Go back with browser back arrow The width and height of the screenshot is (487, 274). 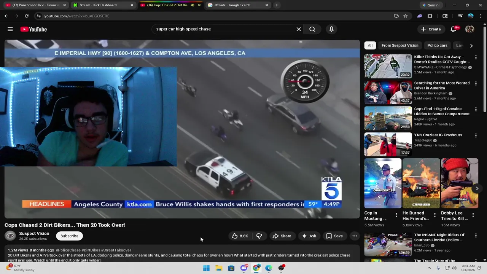click(6, 16)
